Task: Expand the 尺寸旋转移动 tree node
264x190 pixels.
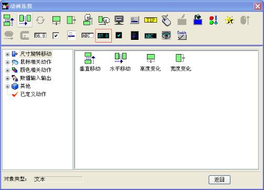Action: 7,54
